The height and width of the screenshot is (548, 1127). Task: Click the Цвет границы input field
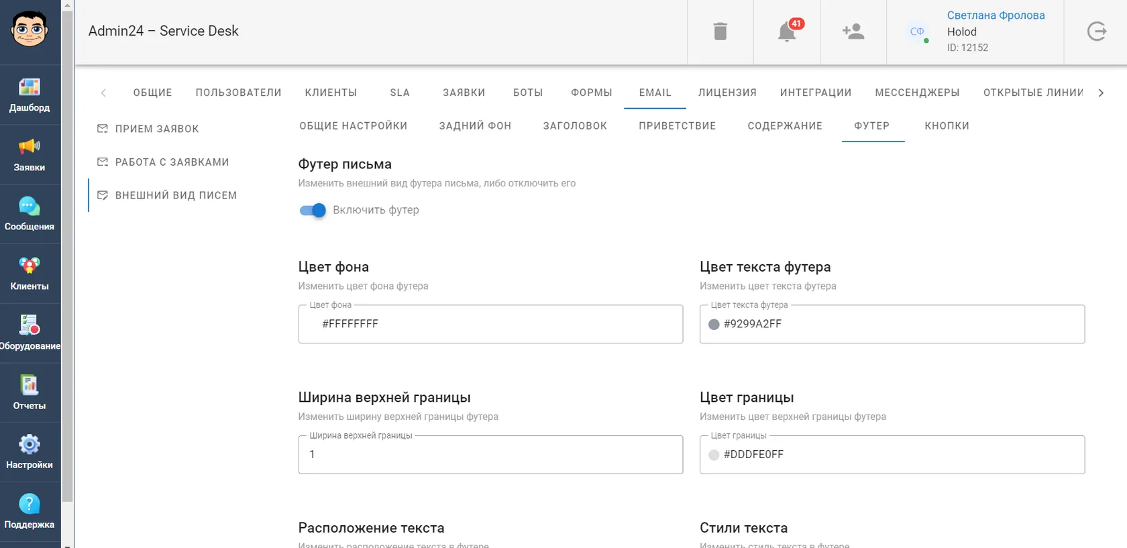[892, 455]
